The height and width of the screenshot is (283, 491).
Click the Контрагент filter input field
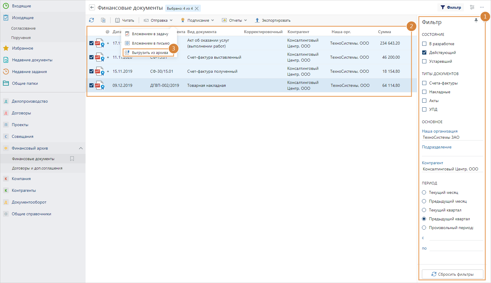pyautogui.click(x=452, y=169)
